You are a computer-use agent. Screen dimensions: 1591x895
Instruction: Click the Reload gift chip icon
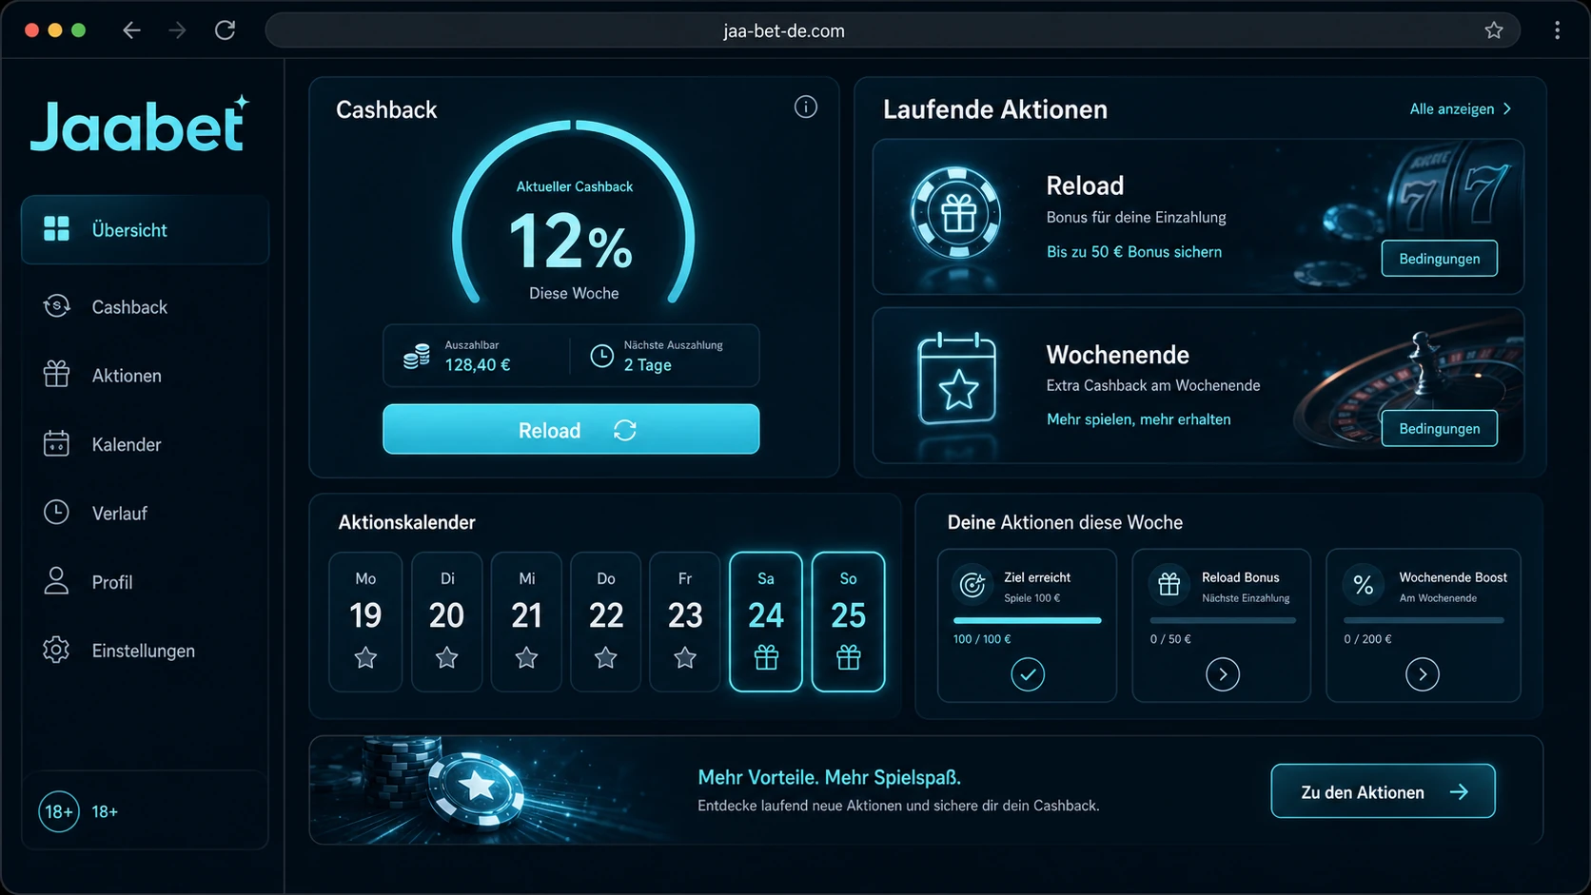(x=955, y=214)
